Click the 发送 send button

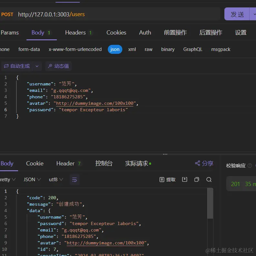[x=237, y=14]
